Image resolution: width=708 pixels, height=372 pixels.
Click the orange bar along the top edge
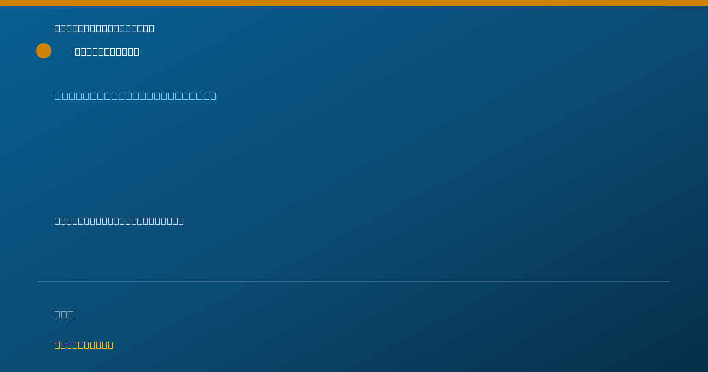tap(354, 3)
